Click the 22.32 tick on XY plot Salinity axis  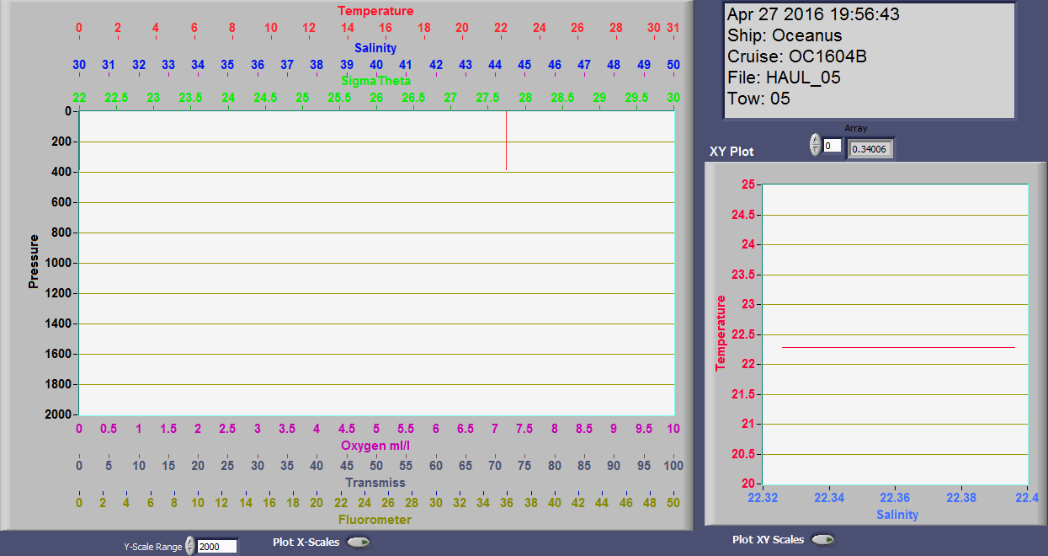click(763, 498)
